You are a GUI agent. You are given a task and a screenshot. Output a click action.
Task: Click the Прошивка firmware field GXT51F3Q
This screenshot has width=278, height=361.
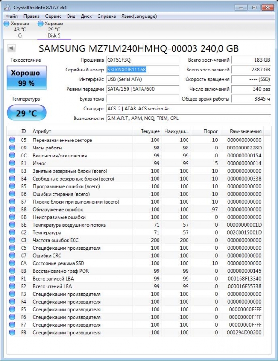(143, 60)
